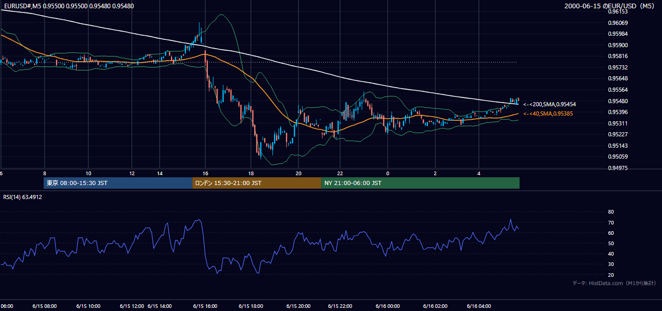Image resolution: width=662 pixels, height=311 pixels.
Task: Click the hour 18 label on the price chart axis
Action: [251, 174]
